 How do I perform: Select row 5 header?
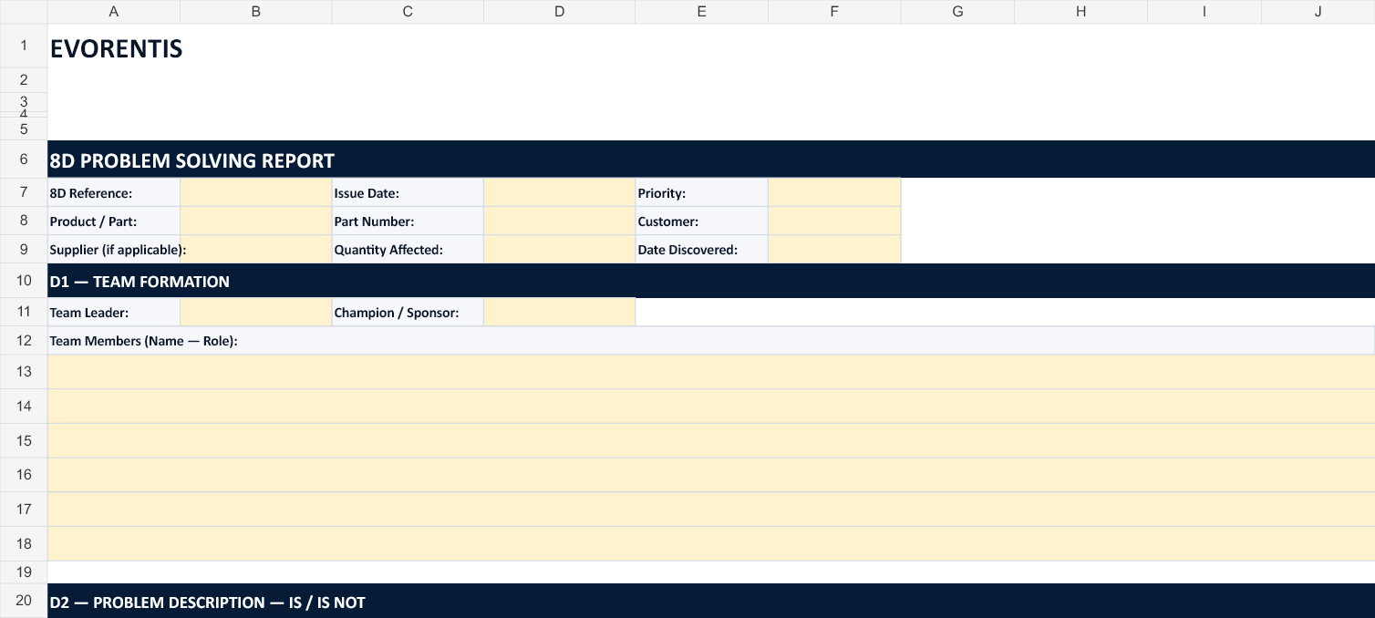24,129
